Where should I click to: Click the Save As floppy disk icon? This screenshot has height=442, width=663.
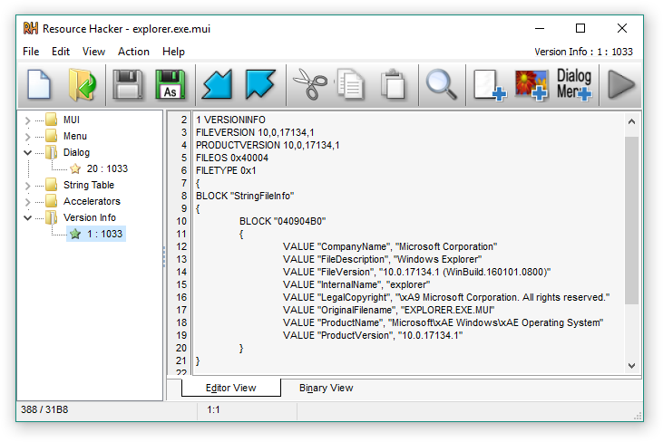click(171, 85)
